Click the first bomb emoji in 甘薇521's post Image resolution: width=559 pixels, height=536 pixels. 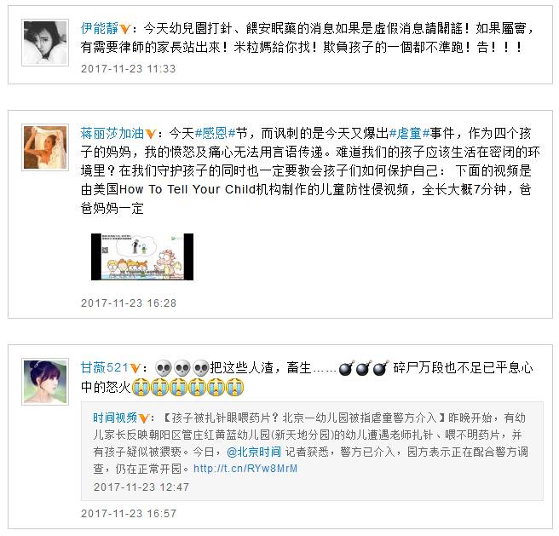[x=346, y=368]
